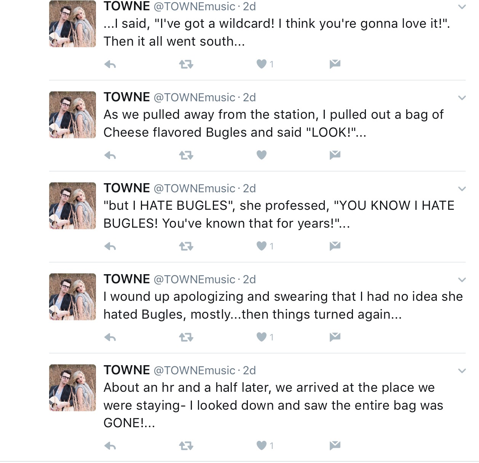Open the TOWNE profile name on the Cheese Bugles tweet
The width and height of the screenshot is (479, 463).
[127, 97]
